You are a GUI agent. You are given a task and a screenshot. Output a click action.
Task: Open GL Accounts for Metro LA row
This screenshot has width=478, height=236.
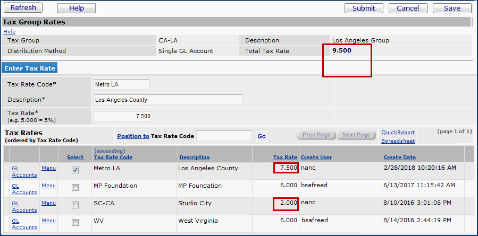click(23, 171)
